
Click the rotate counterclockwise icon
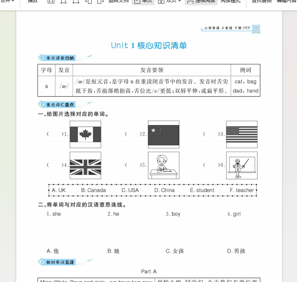(x=88, y=2)
